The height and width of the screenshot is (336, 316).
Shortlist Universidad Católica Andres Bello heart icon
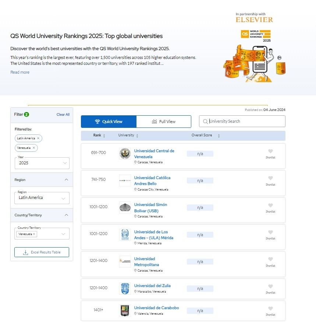(x=270, y=178)
